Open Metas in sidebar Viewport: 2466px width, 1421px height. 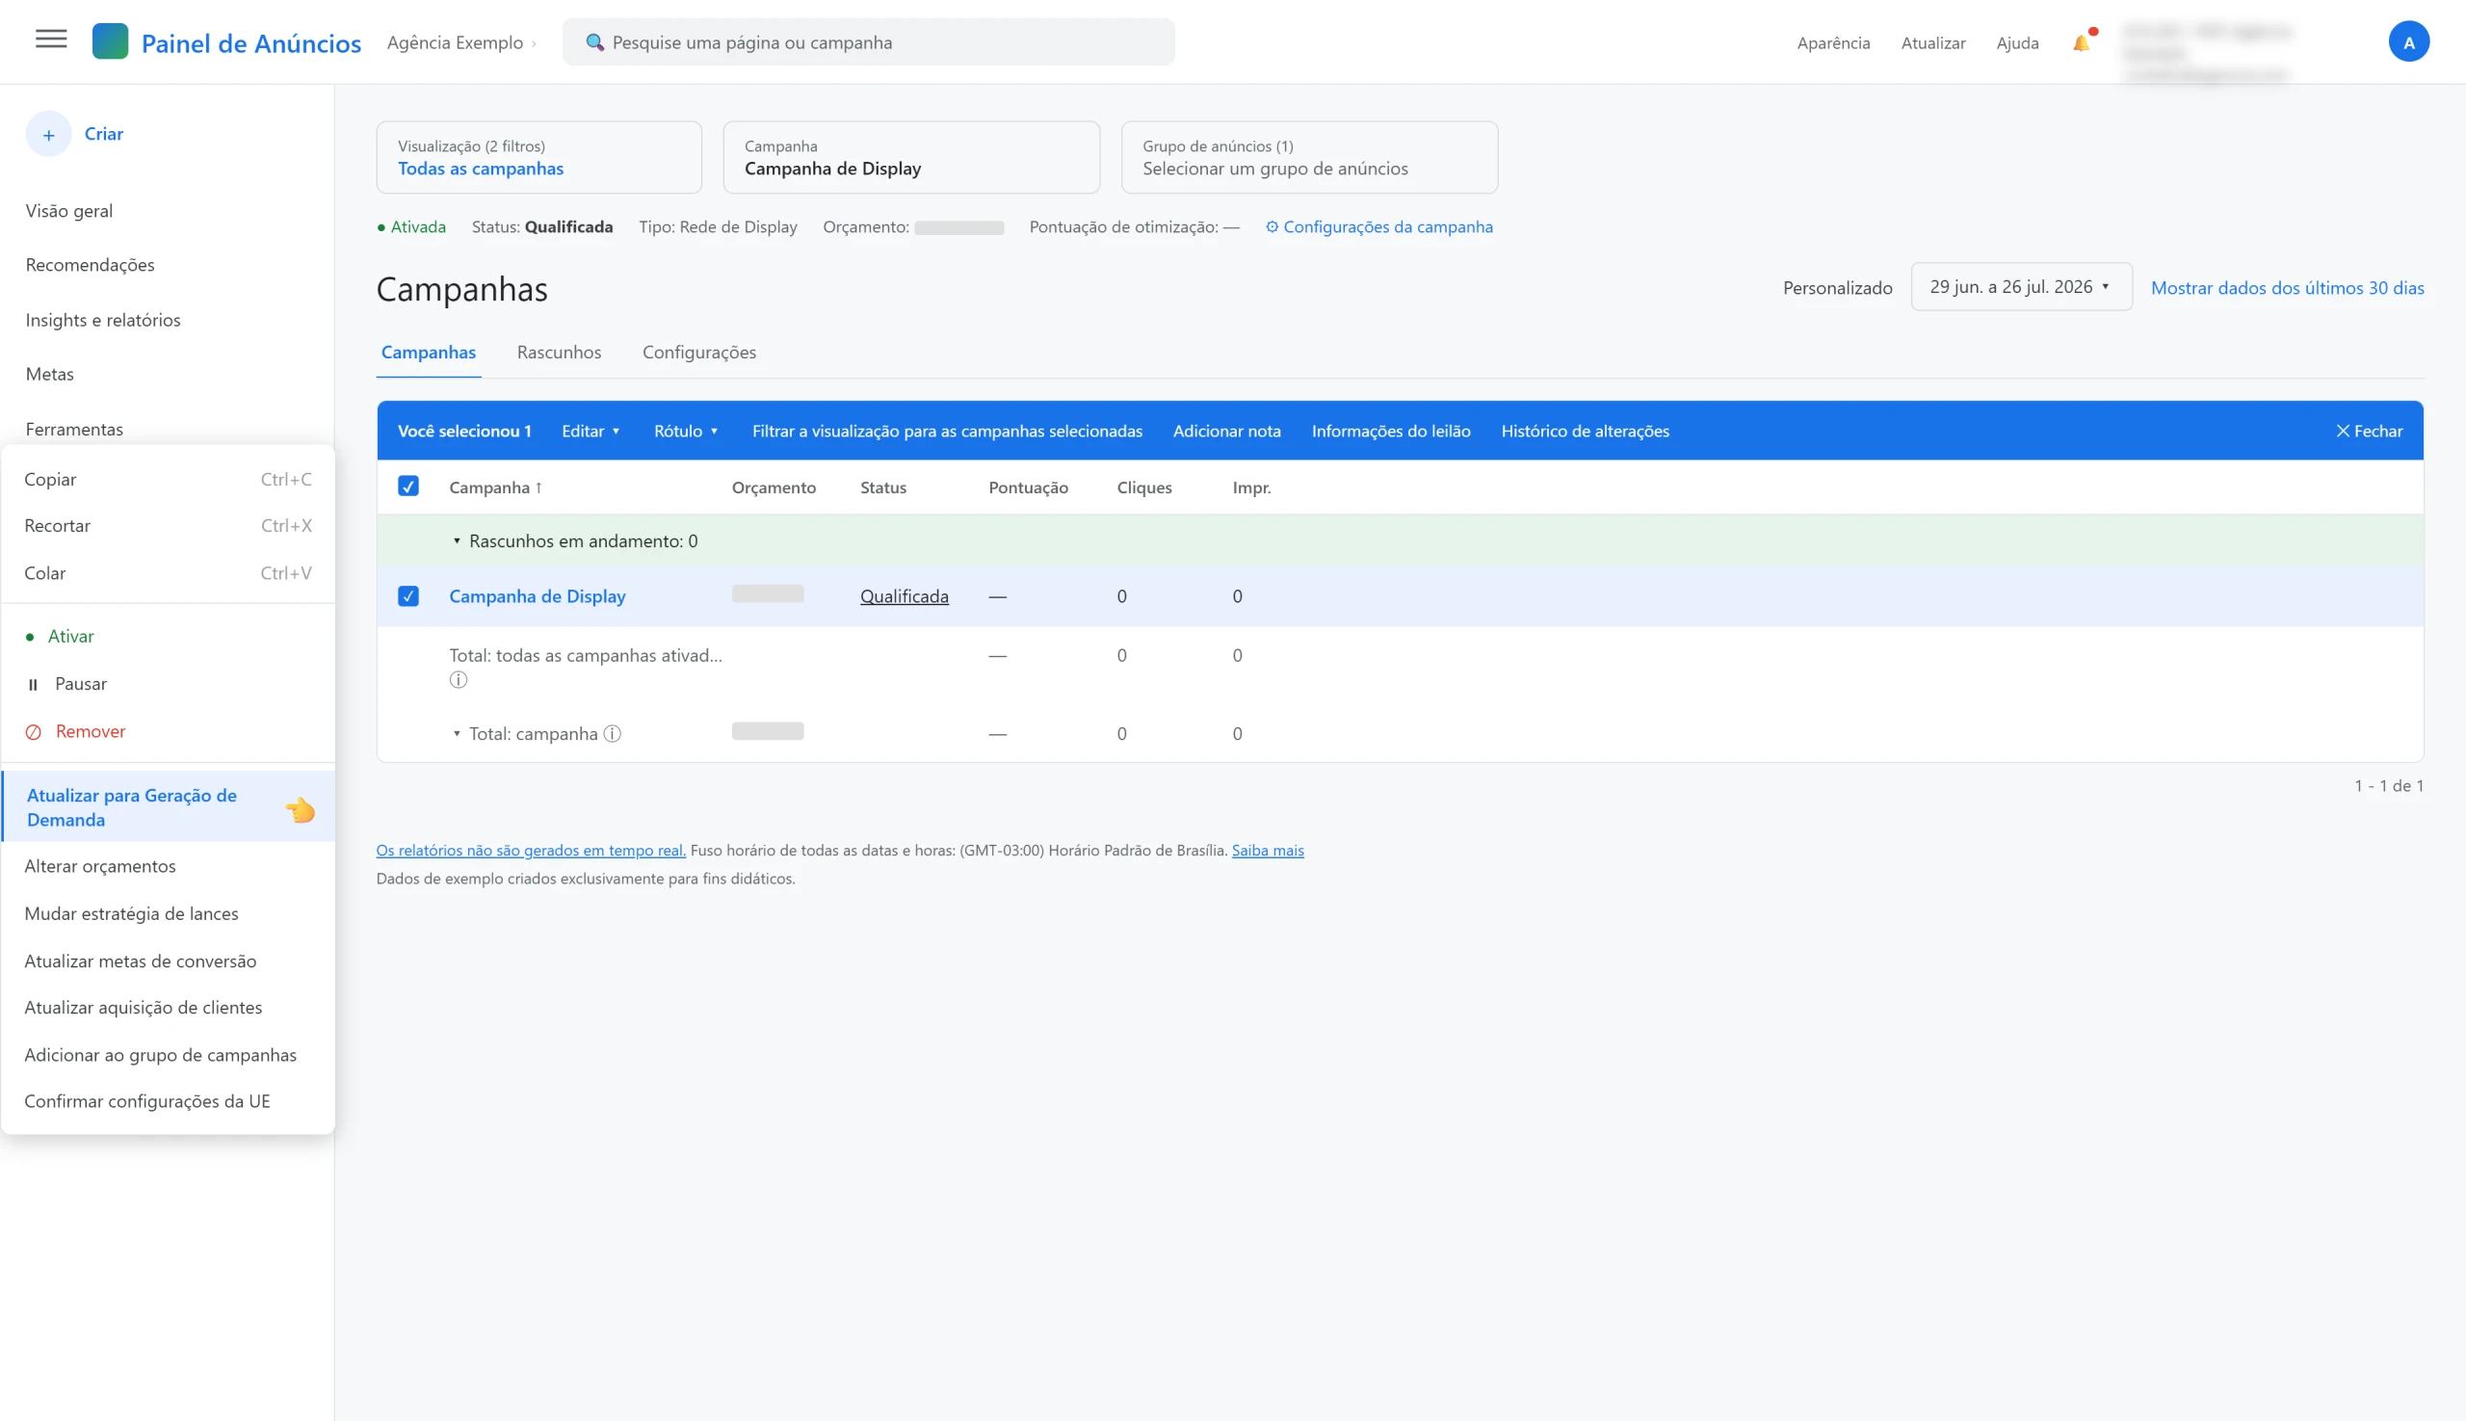[50, 375]
